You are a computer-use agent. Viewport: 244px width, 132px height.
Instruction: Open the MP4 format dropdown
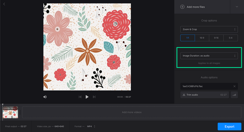[x=91, y=127]
